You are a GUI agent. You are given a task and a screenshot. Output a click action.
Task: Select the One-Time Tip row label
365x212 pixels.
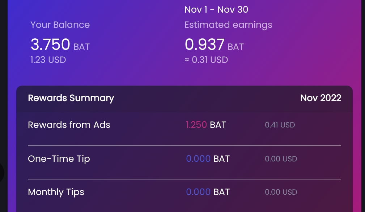(x=59, y=159)
